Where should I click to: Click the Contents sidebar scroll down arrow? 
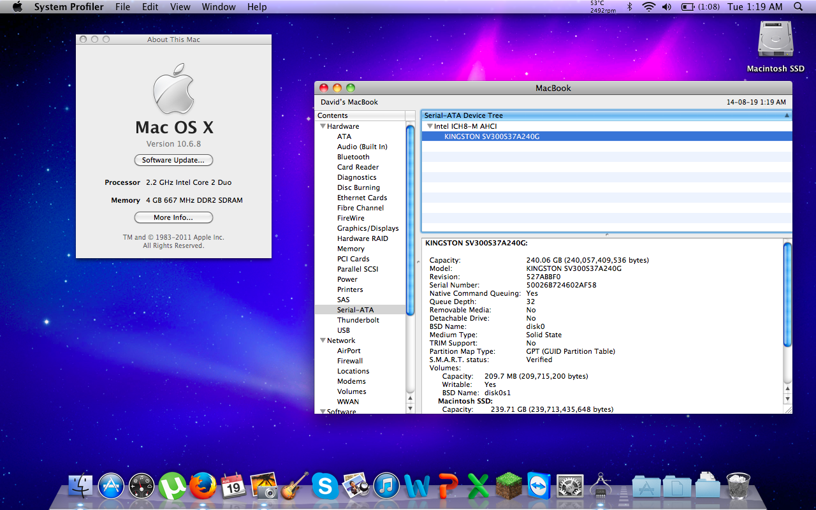coord(411,408)
